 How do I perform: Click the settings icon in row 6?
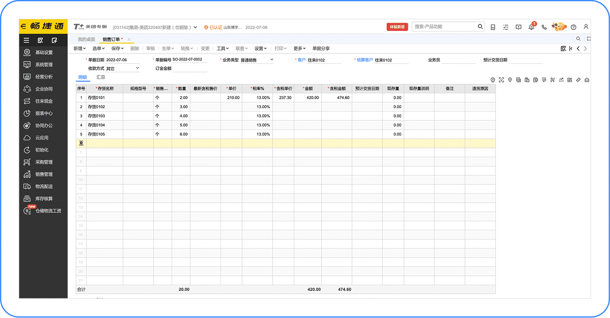coord(81,143)
